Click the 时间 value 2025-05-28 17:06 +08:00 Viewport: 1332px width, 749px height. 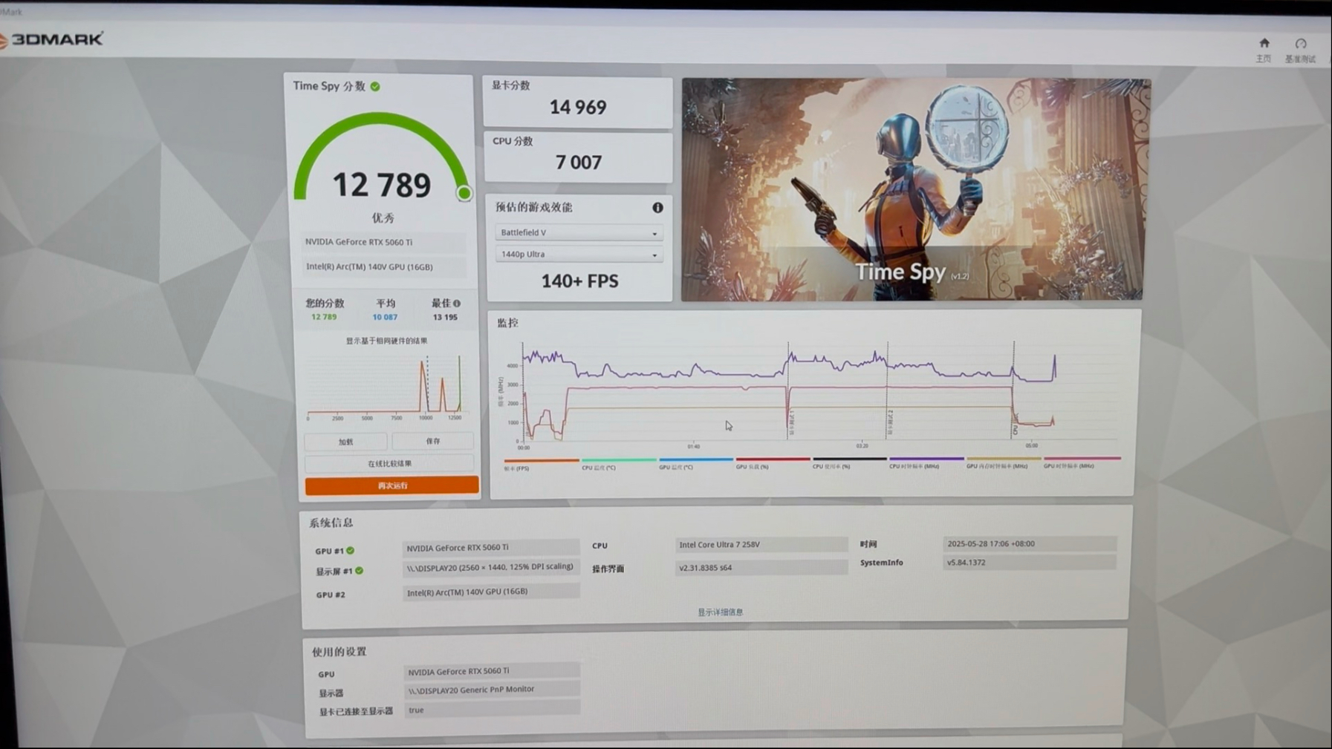click(x=1030, y=543)
